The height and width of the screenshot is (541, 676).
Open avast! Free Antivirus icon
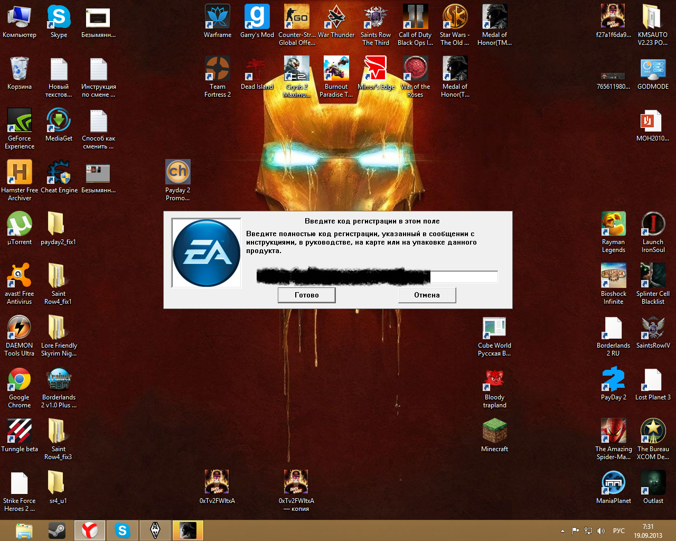click(20, 284)
